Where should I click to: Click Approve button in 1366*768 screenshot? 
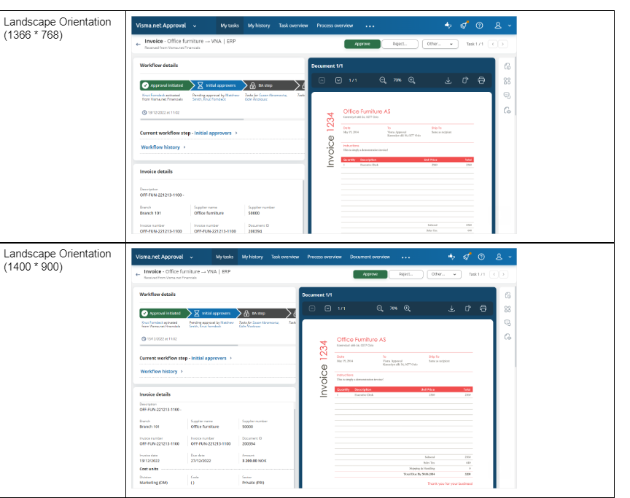click(x=362, y=44)
